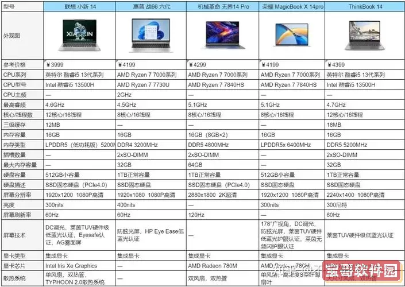The height and width of the screenshot is (287, 405).
Task: Click the 178°广视角 screen technology cell
Action: point(291,235)
